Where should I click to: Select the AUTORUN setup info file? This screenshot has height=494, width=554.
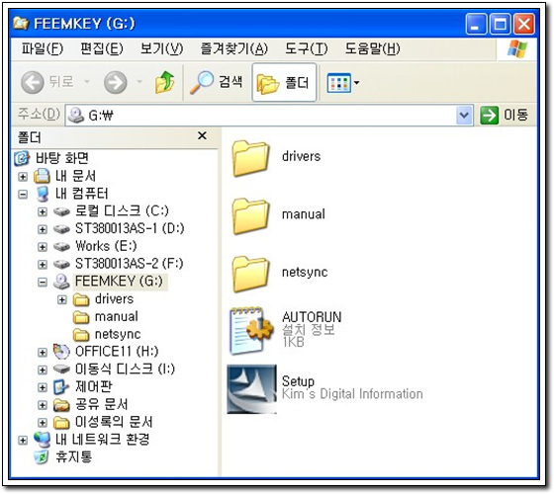(251, 331)
